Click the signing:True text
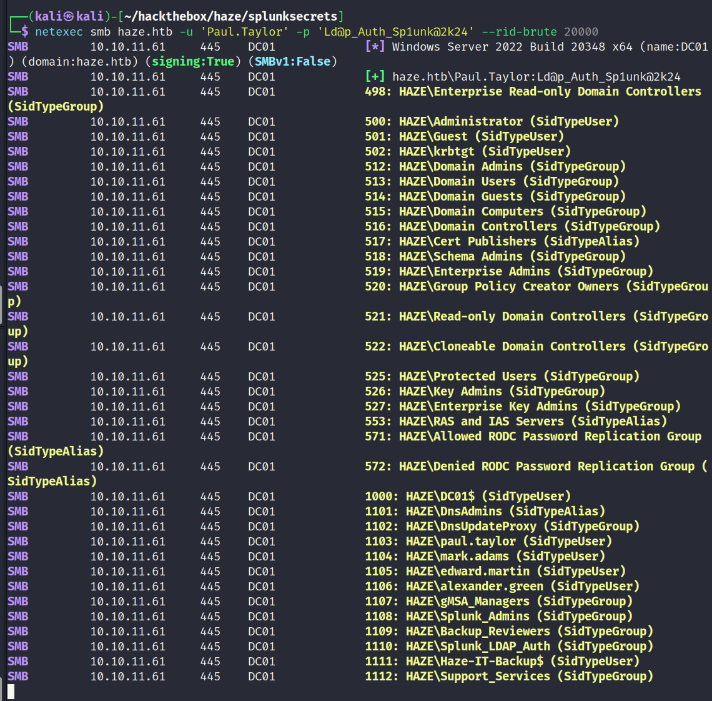The width and height of the screenshot is (712, 701). click(193, 61)
